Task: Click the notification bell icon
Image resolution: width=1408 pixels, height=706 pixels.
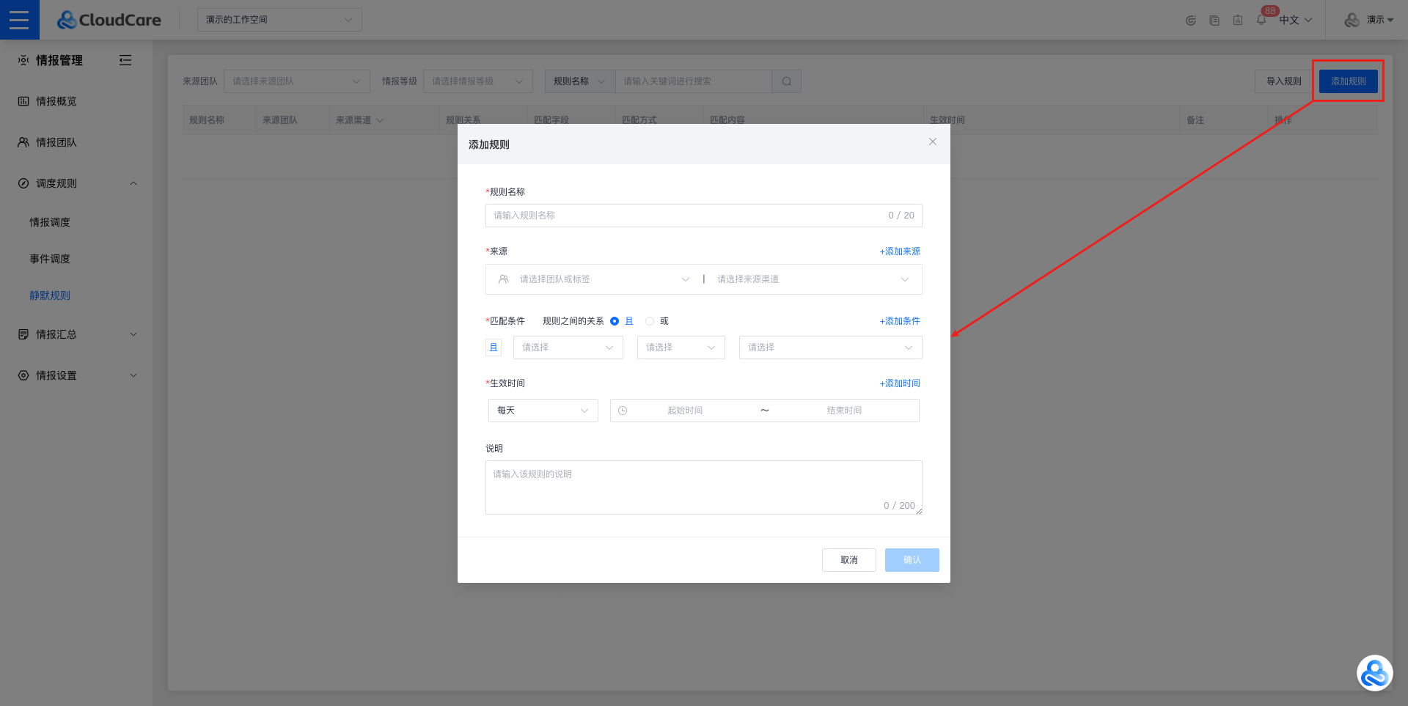Action: click(1261, 21)
